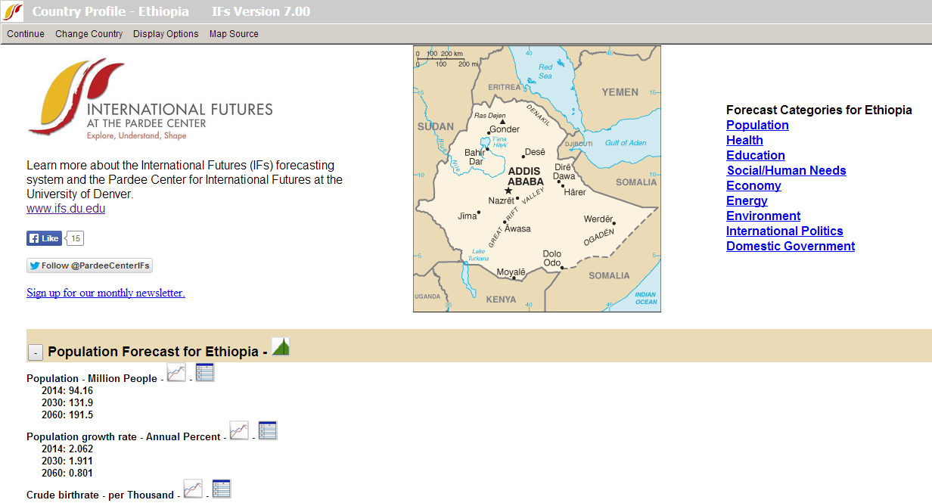Open the Display Options menu

(x=166, y=34)
